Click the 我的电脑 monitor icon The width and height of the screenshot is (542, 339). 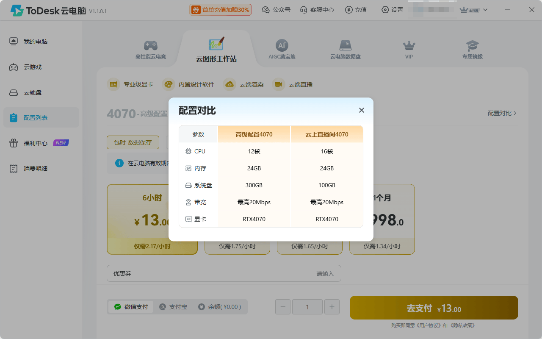tap(14, 42)
